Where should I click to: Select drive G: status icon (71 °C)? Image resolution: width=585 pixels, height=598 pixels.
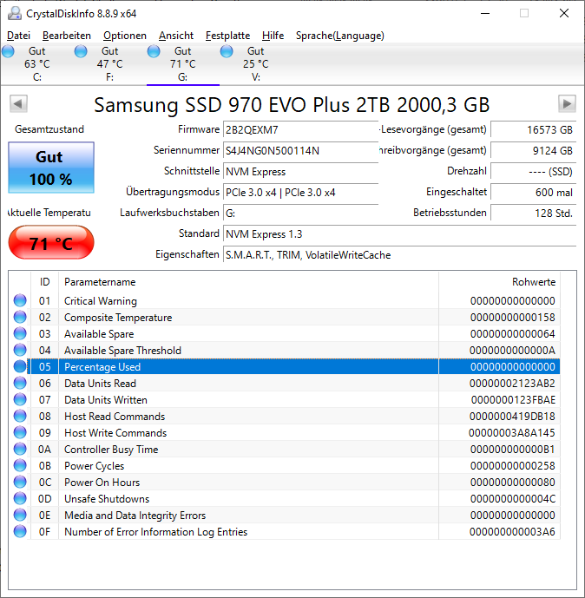coord(154,51)
